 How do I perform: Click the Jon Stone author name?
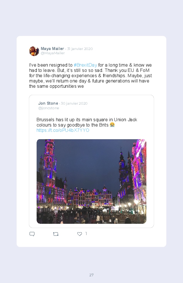pyautogui.click(x=48, y=103)
